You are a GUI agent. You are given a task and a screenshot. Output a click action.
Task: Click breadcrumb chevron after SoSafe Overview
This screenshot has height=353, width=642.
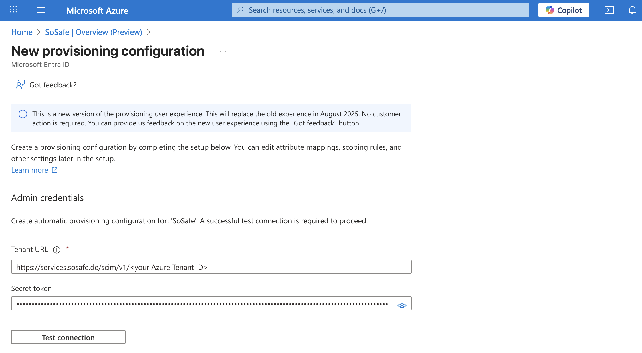pyautogui.click(x=148, y=32)
